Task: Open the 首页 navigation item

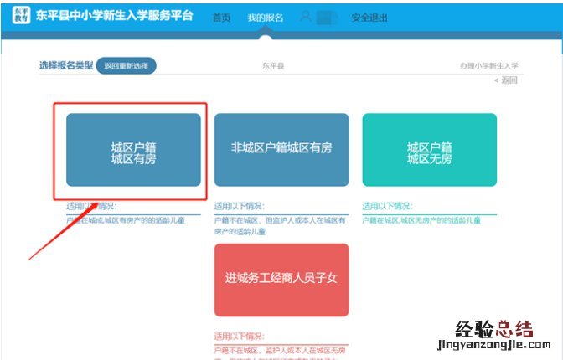Action: coord(221,18)
